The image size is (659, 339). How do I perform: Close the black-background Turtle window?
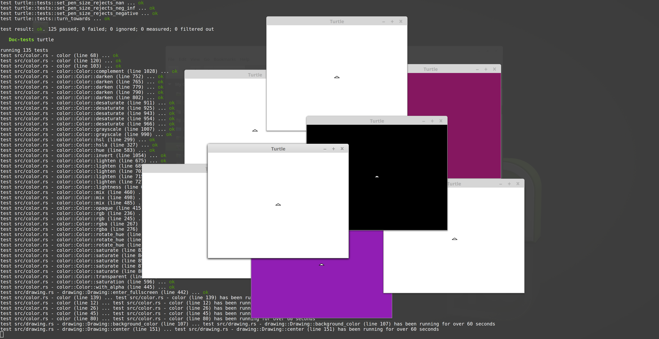tap(441, 121)
